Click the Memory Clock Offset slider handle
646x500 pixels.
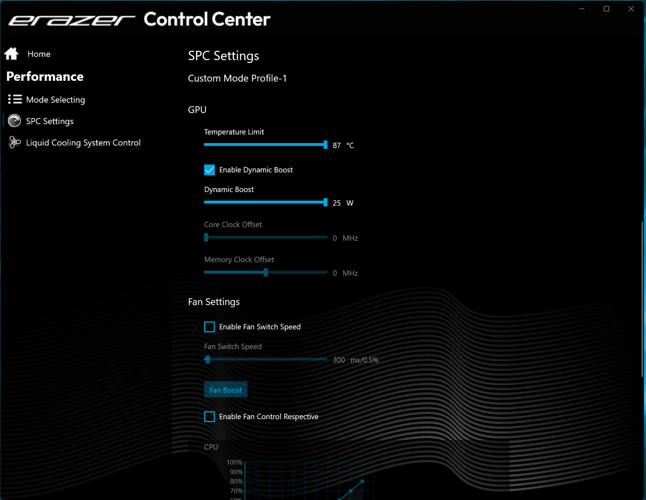point(266,272)
